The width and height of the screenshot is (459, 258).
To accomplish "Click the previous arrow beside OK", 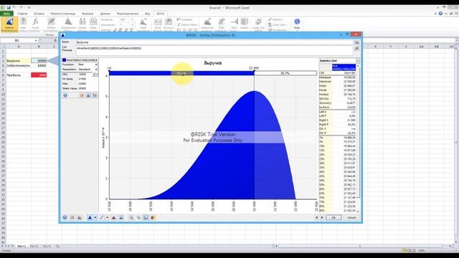I will [x=316, y=217].
